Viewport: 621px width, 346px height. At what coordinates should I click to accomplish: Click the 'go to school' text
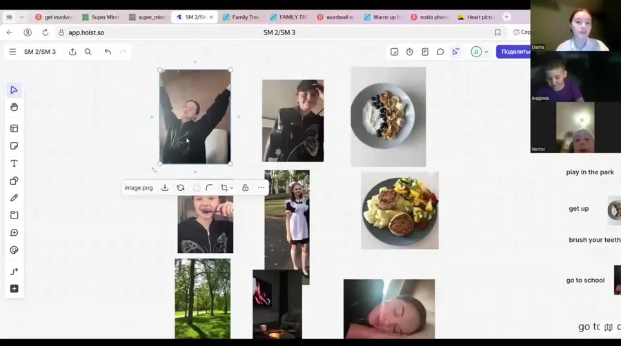pos(585,280)
